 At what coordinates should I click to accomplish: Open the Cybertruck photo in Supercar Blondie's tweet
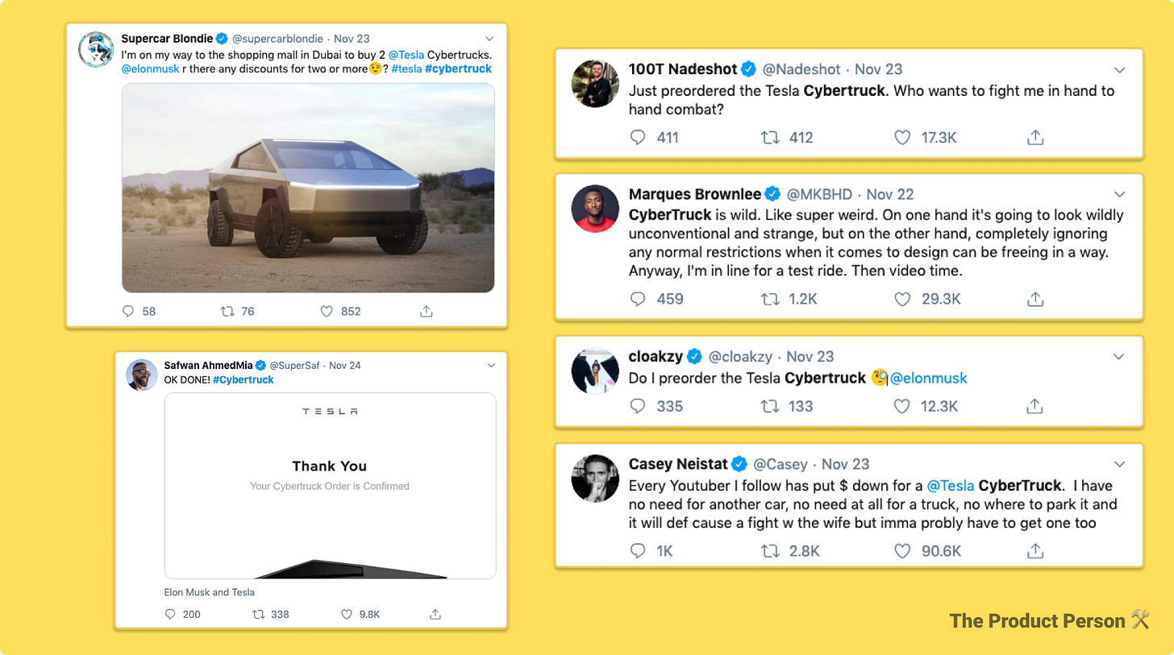point(308,188)
